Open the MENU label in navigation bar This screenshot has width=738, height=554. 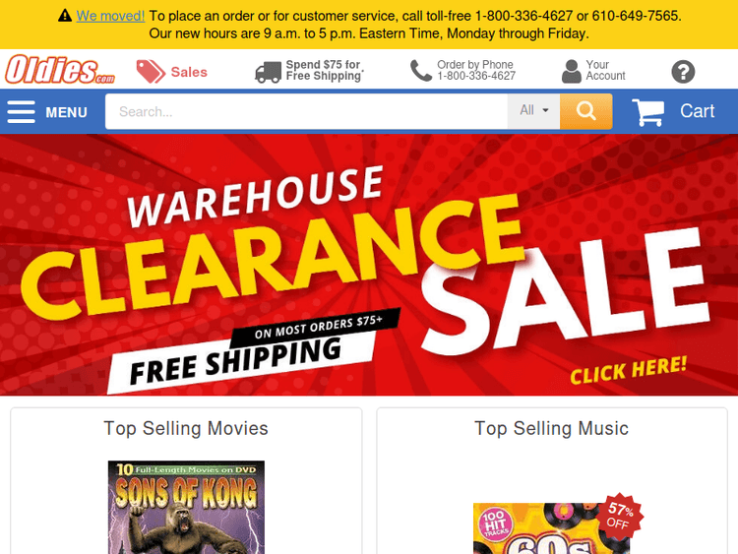[66, 112]
